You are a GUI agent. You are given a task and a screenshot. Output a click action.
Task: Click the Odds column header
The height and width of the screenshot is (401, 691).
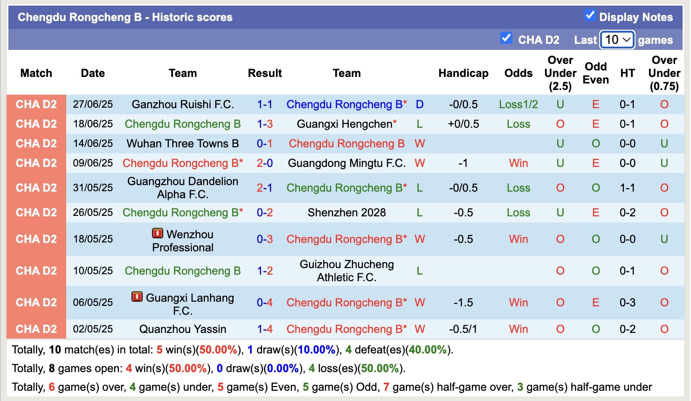518,73
